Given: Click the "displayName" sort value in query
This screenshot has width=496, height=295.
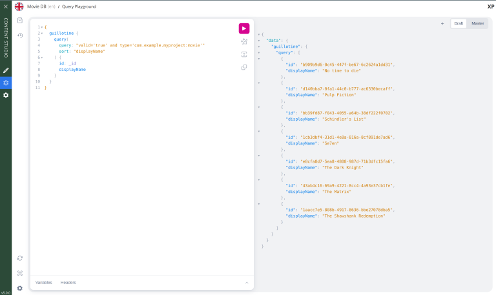Looking at the screenshot, I should [90, 51].
